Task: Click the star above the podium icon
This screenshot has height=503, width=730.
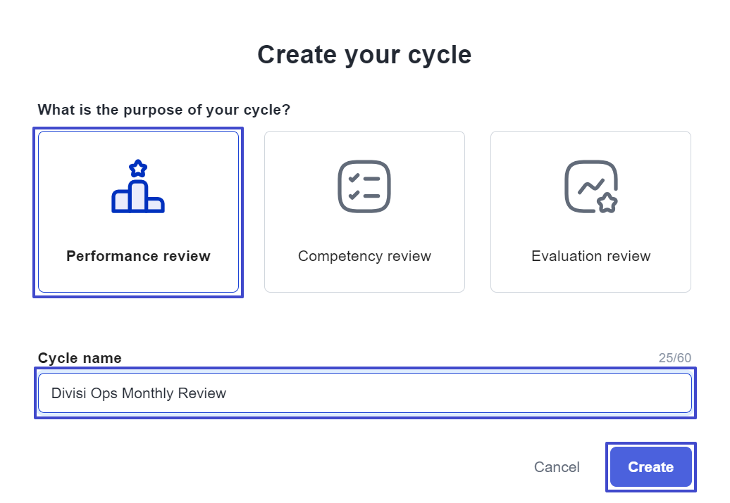Action: tap(138, 168)
